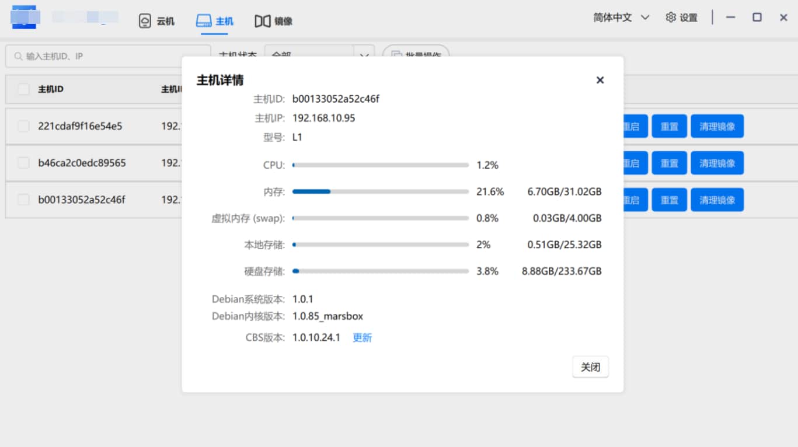Toggle the select-all checkbox in table header

(x=23, y=89)
